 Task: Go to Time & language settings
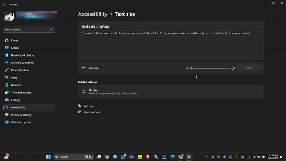[x=29, y=93]
